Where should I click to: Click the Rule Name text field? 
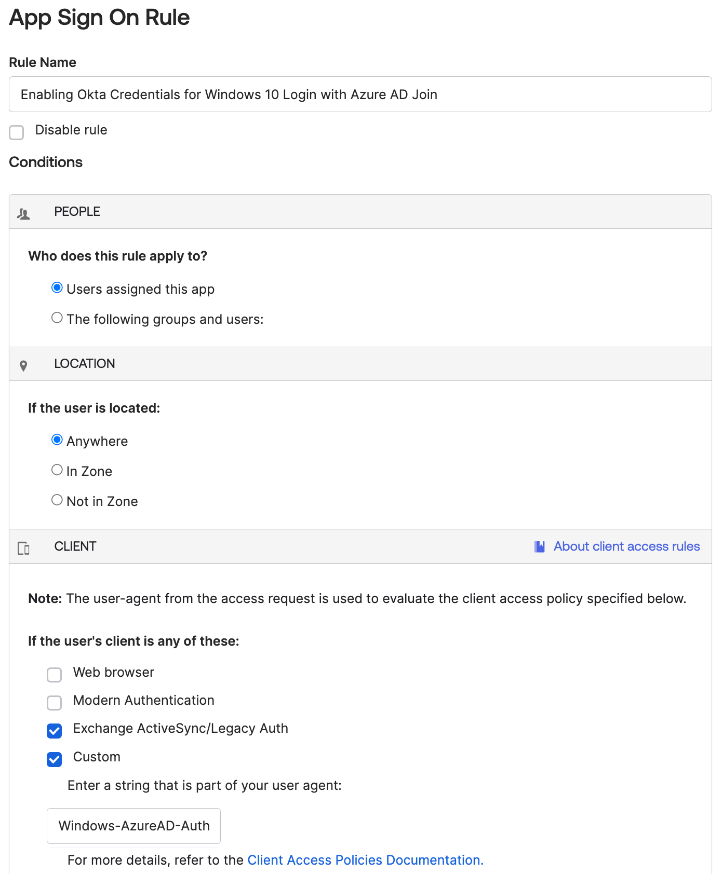tap(360, 94)
